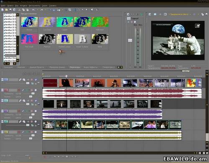209x163 pixels.
Task: Open the Insert menu
Action: click(23, 6)
